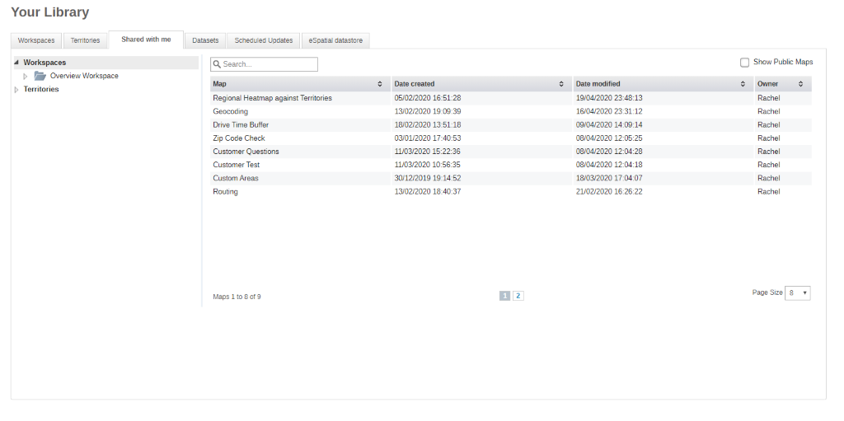Open the Drive Time Buffer map
844x421 pixels.
pyautogui.click(x=241, y=125)
